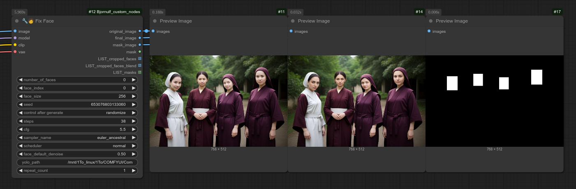The height and width of the screenshot is (189, 576).
Task: Click the final_image output connector
Action: 140,38
